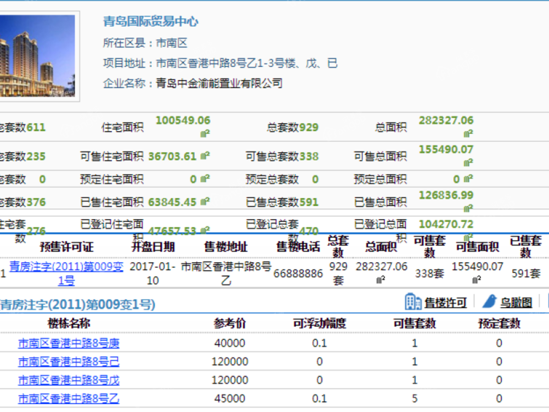
Task: Click the 预售许可证 column header
Action: pos(67,247)
